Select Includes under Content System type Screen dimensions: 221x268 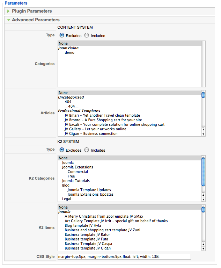[x=87, y=35]
